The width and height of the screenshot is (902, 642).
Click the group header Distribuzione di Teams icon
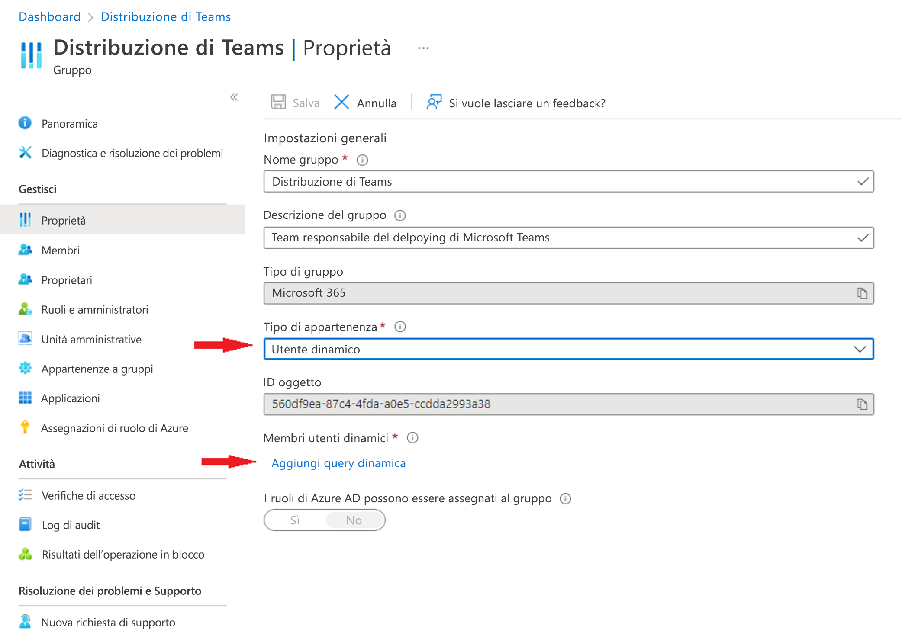click(31, 55)
